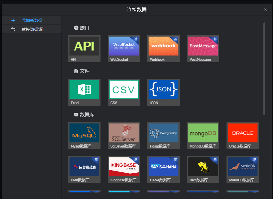Click the swap arrows icon for 替换数据源

(13, 29)
